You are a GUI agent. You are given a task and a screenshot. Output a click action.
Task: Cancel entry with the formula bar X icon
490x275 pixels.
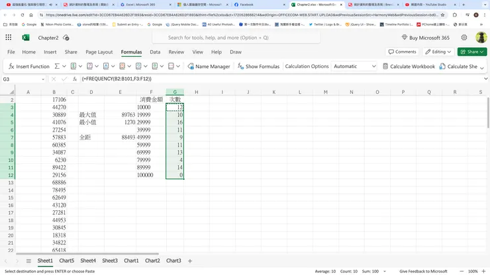(54, 79)
